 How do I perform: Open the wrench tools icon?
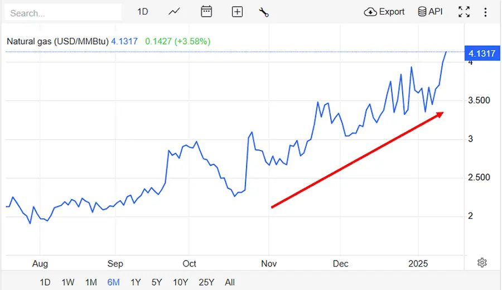(264, 12)
